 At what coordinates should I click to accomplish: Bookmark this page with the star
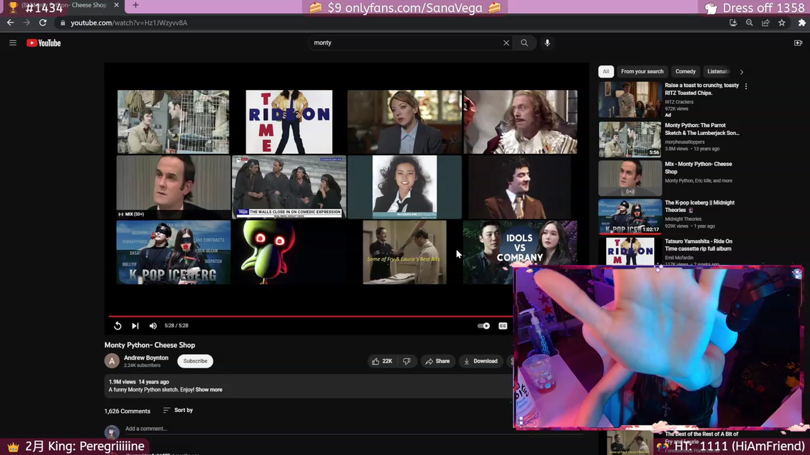coord(782,23)
